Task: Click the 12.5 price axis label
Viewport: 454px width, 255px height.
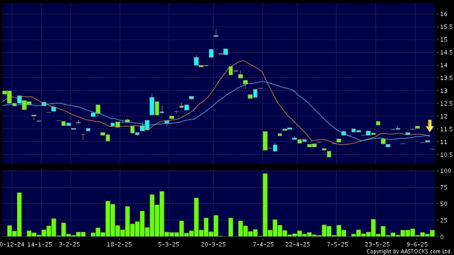Action: point(446,103)
